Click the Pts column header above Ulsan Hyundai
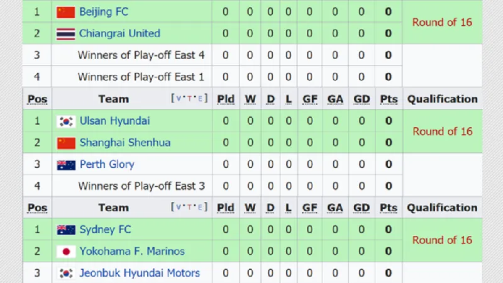Screen dimensions: 503x283 (x=389, y=99)
